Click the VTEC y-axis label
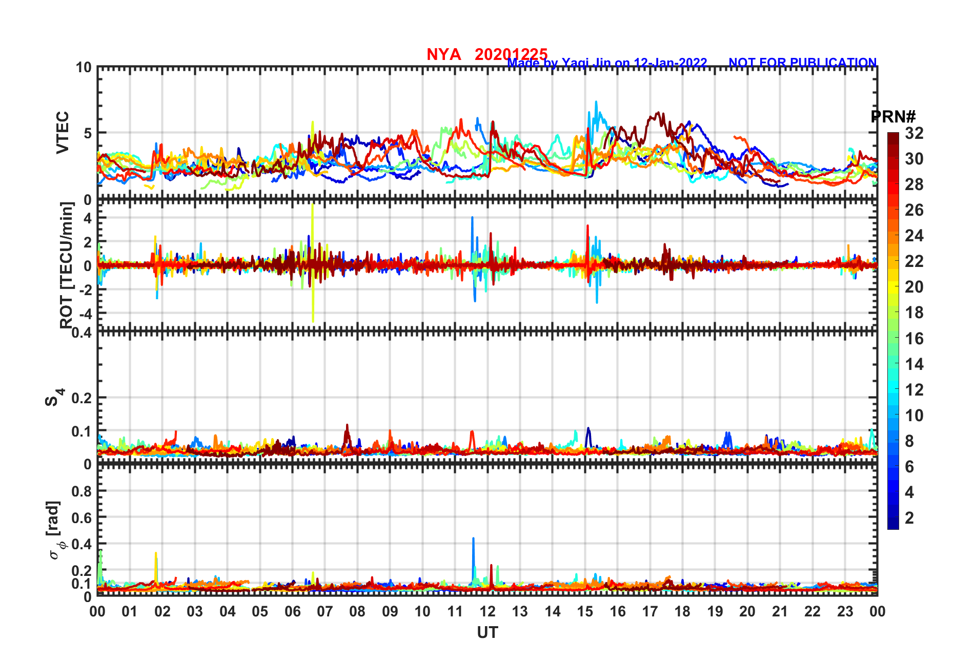 tap(63, 133)
